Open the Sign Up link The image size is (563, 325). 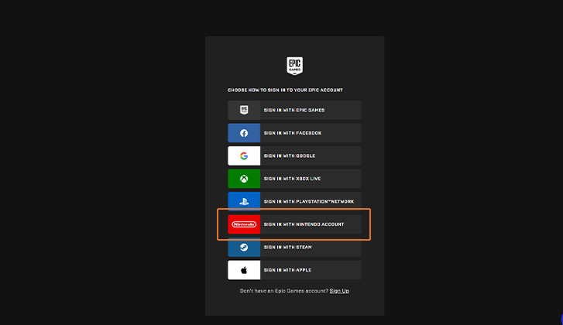click(x=339, y=291)
